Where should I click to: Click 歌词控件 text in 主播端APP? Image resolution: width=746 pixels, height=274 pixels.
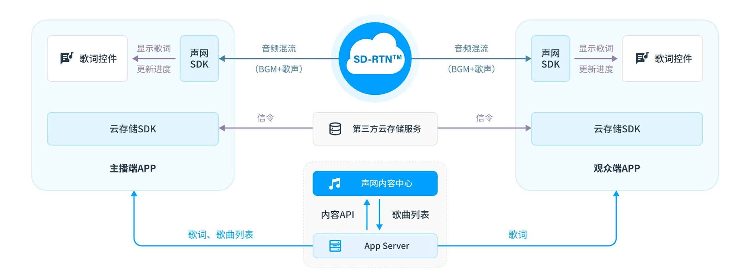tap(98, 59)
